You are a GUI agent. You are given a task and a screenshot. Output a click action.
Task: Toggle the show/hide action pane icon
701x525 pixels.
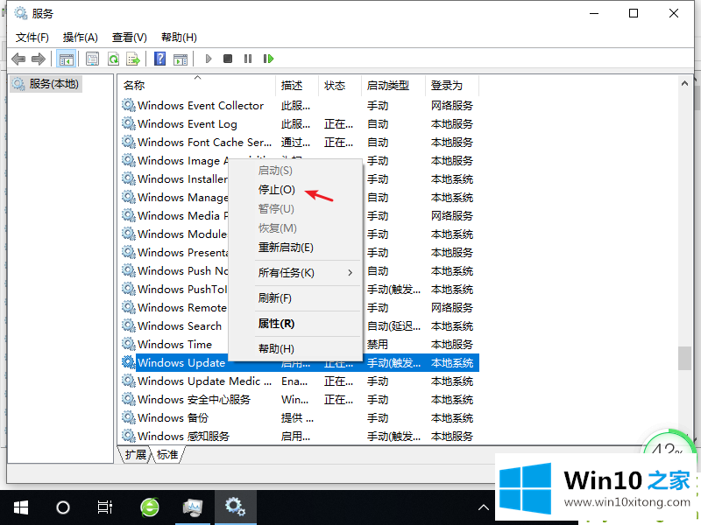(181, 59)
